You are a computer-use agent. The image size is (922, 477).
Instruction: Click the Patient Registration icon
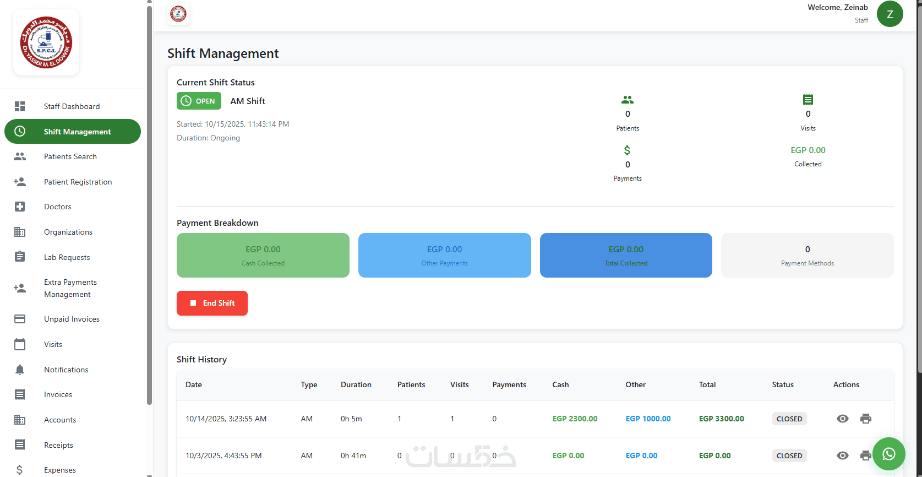click(20, 182)
